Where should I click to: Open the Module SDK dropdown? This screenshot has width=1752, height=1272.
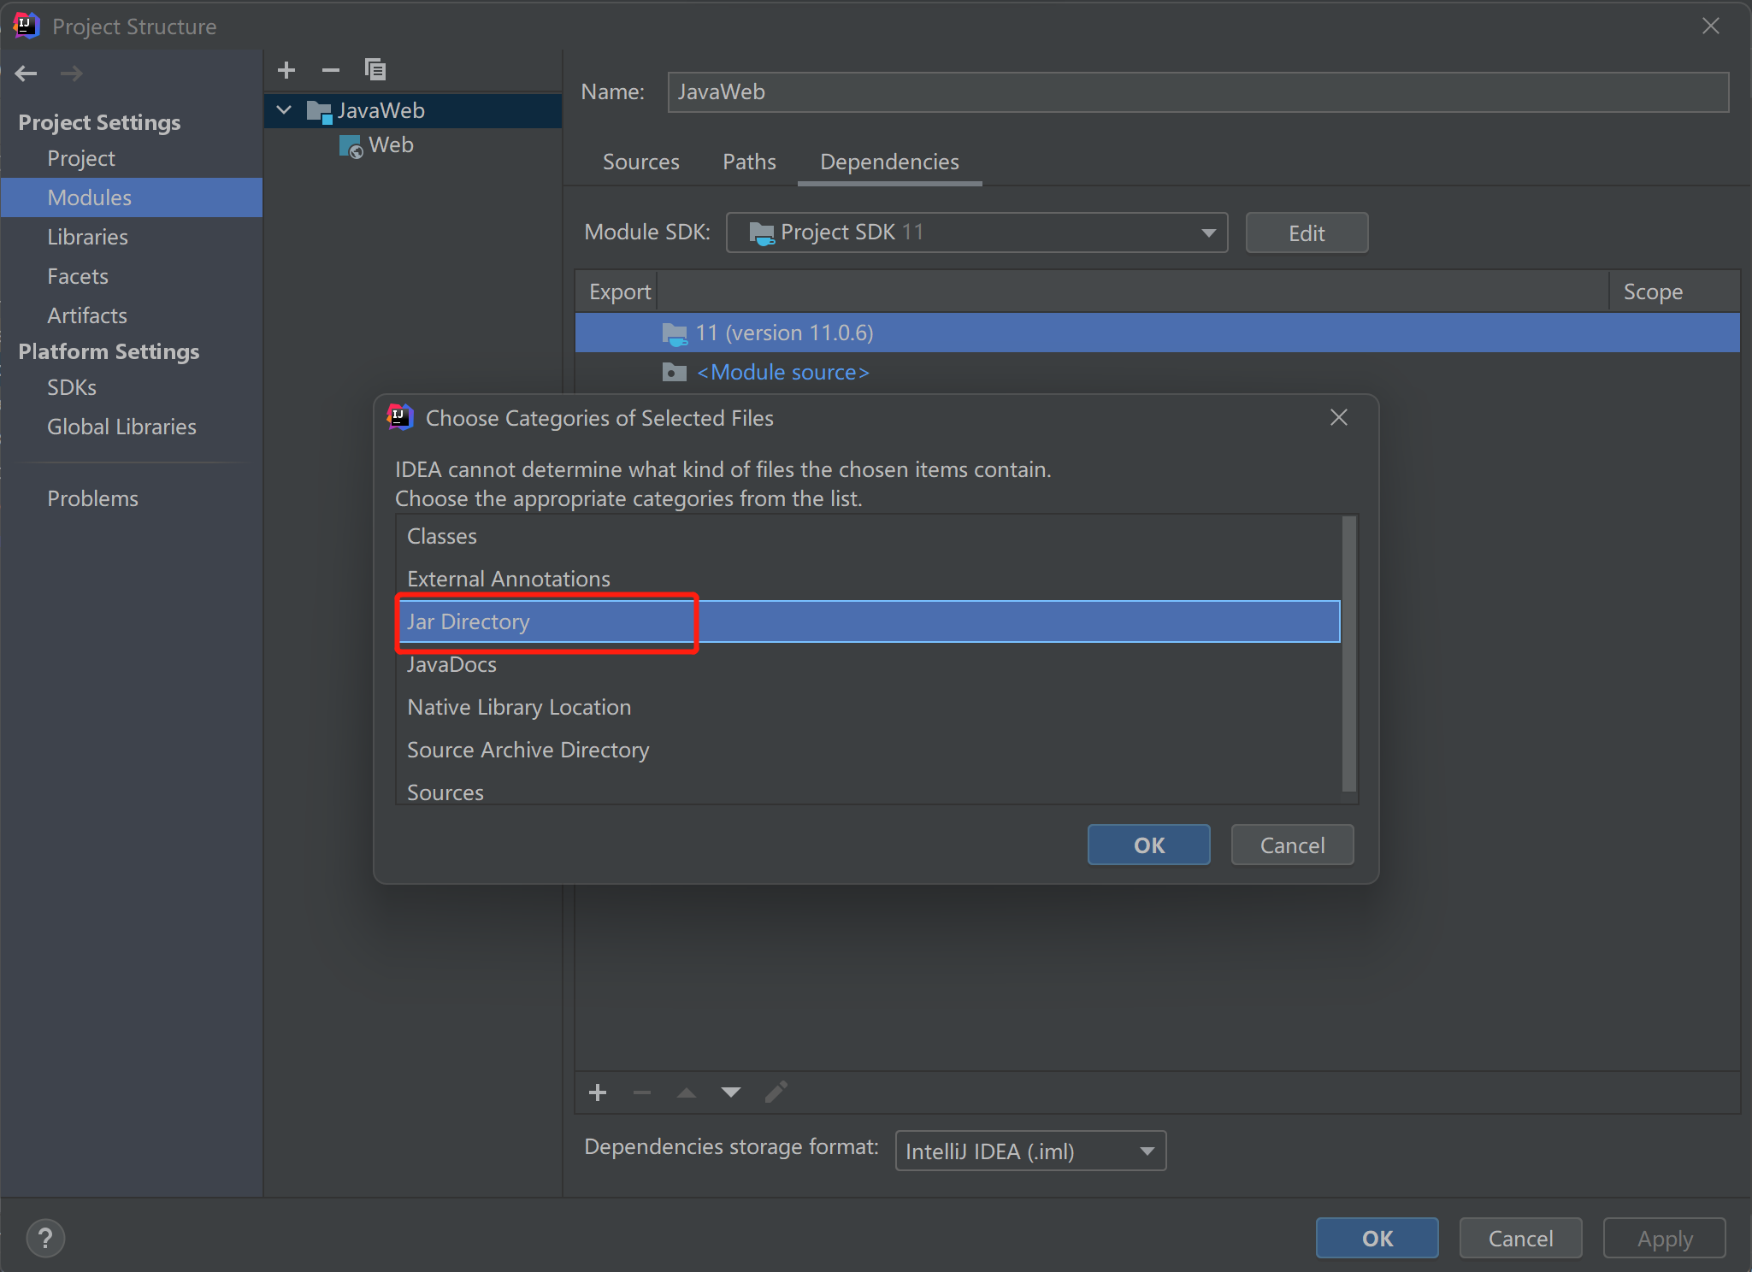pos(976,233)
